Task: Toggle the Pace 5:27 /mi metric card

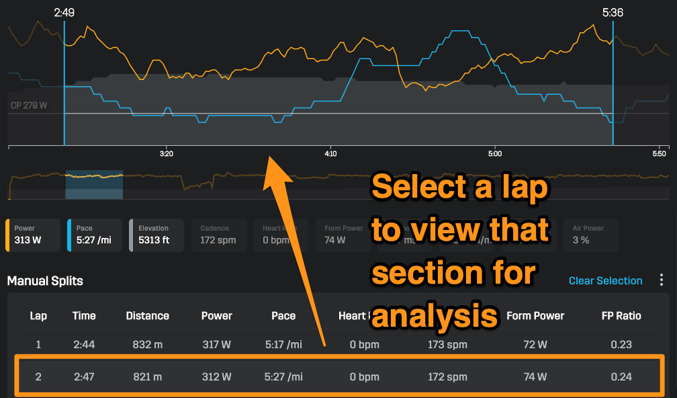Action: coord(95,235)
